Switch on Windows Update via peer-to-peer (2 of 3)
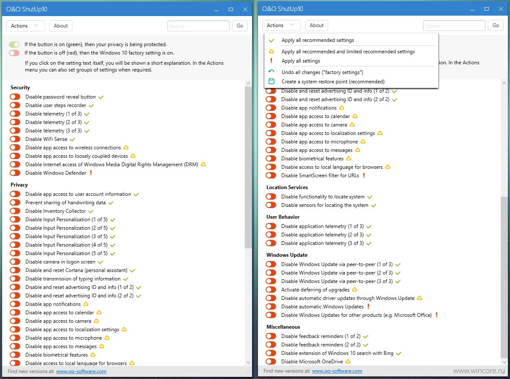This screenshot has height=379, width=510. point(271,273)
